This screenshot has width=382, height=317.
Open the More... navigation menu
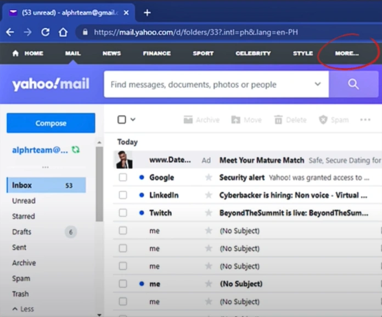click(347, 53)
